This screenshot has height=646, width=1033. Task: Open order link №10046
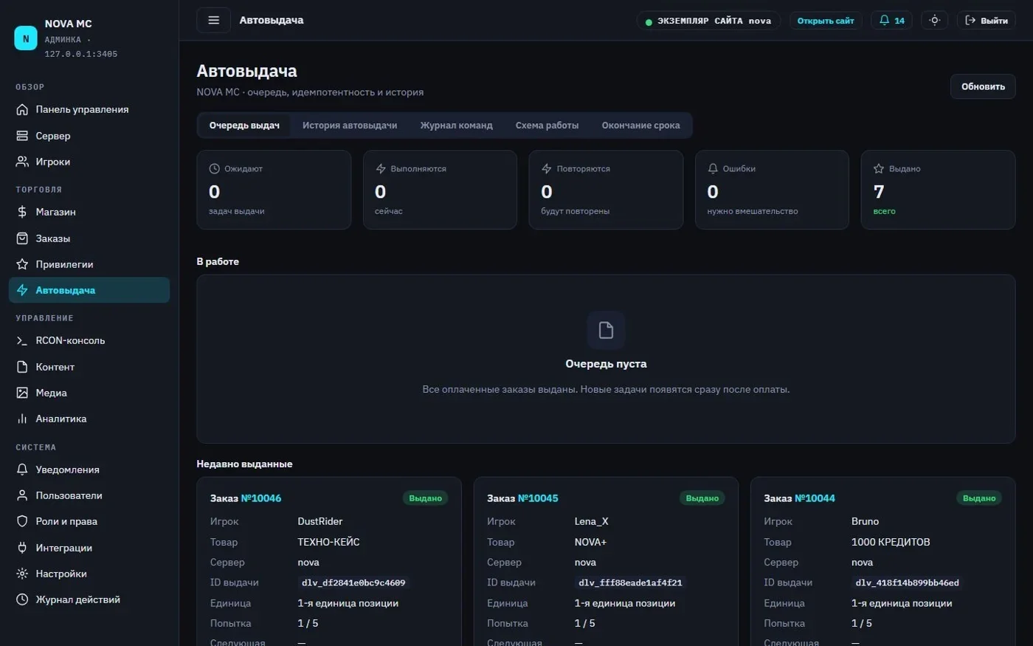coord(261,498)
